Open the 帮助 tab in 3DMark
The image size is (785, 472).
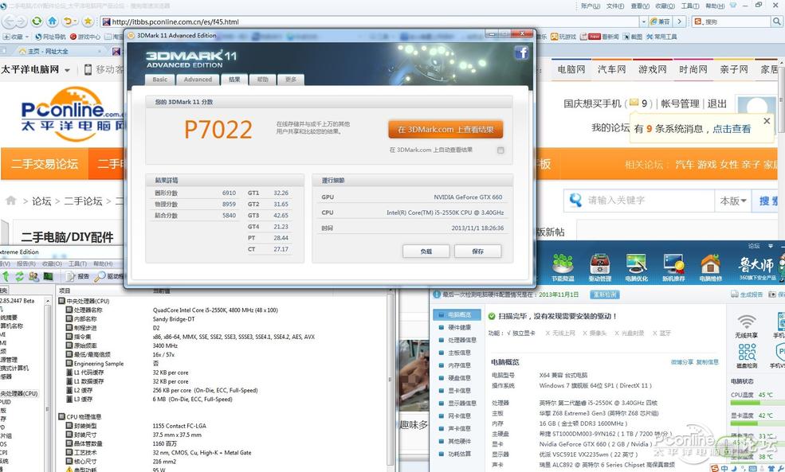pyautogui.click(x=262, y=79)
